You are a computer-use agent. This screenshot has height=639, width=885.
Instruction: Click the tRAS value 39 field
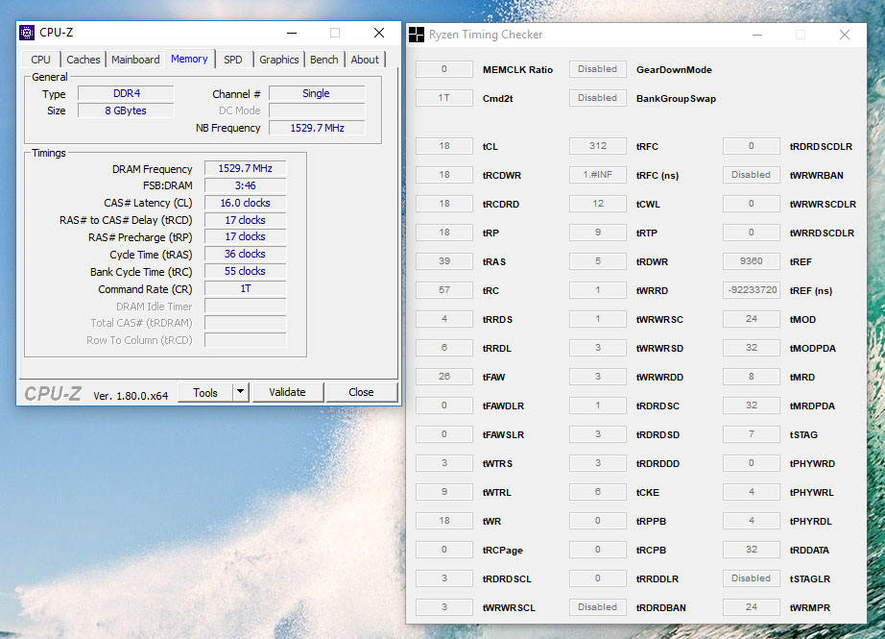(x=444, y=261)
